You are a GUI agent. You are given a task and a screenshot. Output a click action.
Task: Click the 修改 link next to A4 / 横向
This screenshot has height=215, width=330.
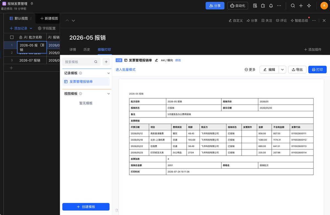[x=178, y=60]
